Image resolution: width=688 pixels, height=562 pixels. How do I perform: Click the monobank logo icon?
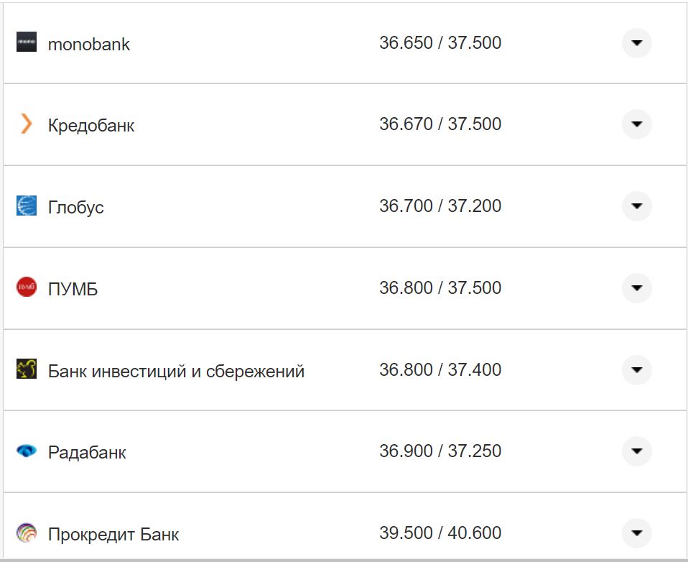click(x=27, y=43)
